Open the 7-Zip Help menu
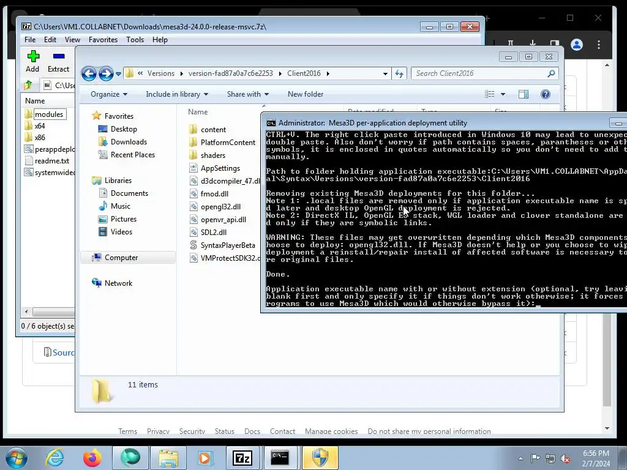The height and width of the screenshot is (470, 627). click(x=160, y=40)
